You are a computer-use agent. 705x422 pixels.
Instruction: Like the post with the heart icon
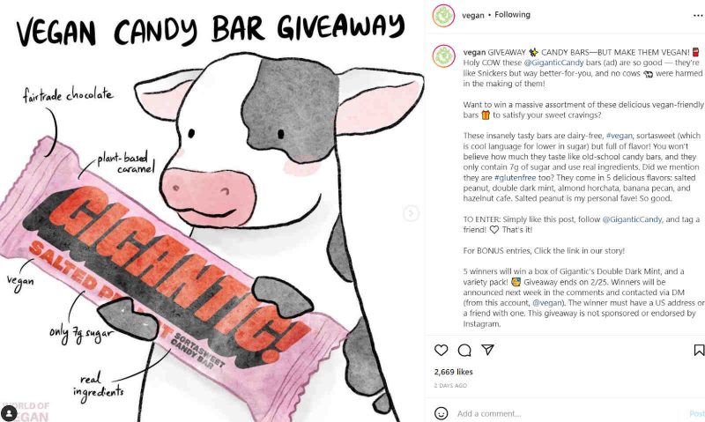click(x=442, y=350)
